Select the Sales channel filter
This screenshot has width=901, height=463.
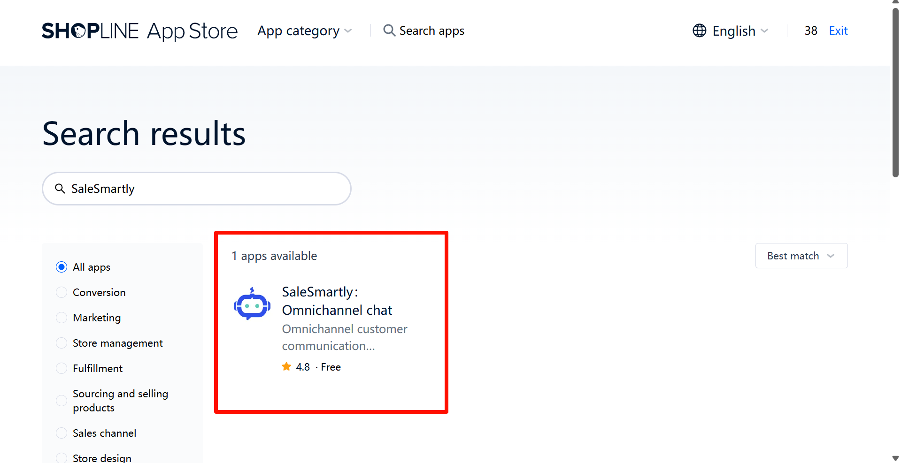click(x=62, y=433)
